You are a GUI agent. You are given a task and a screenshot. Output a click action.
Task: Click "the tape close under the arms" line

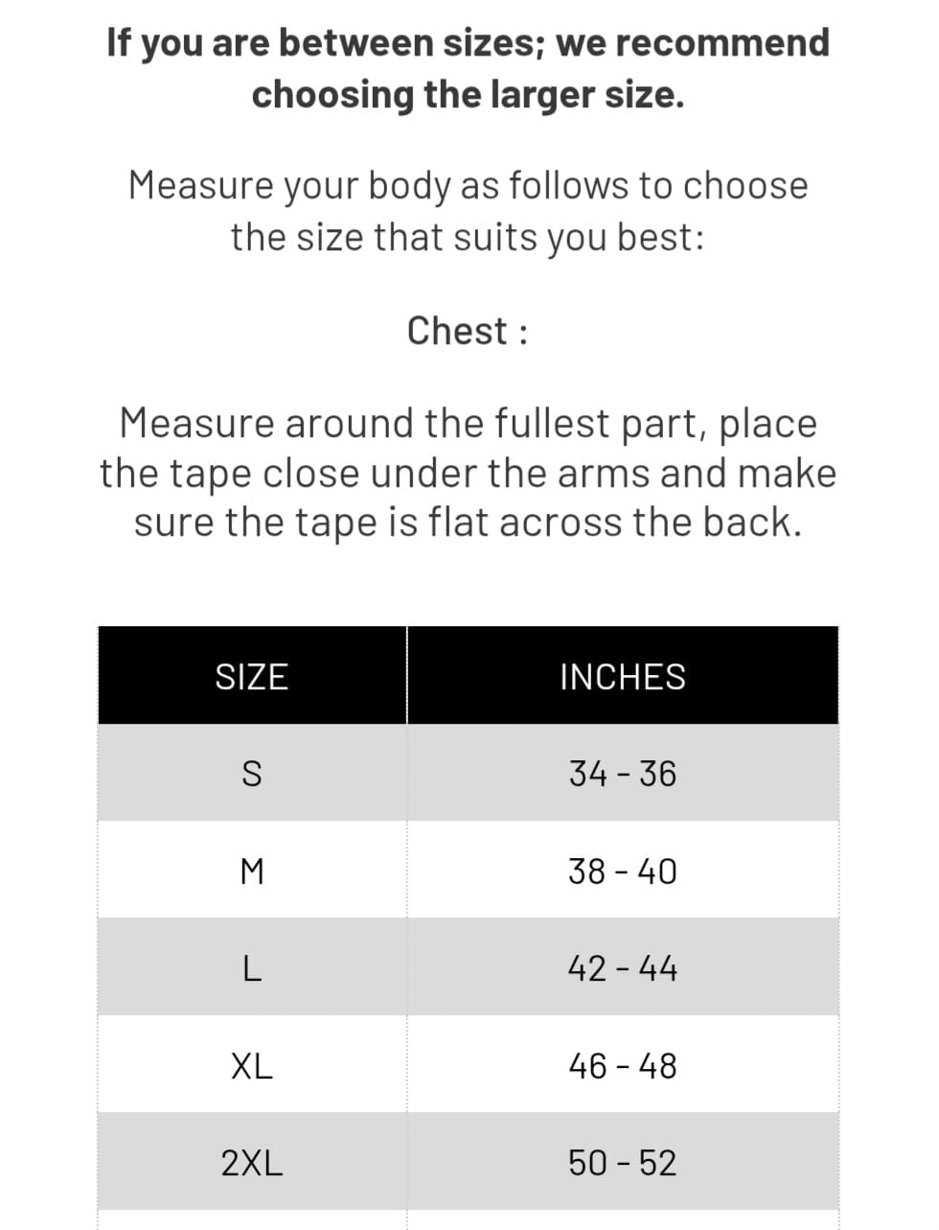pos(468,473)
